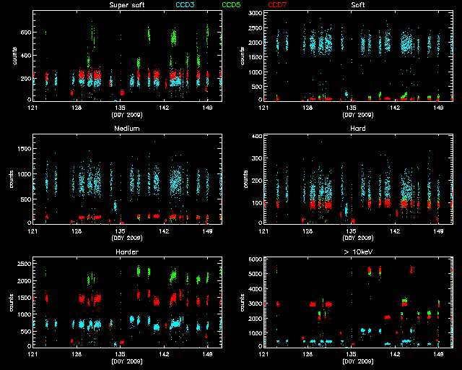Click the red CCD7 legend label
Screen dimensions: 462x370
pos(278,5)
